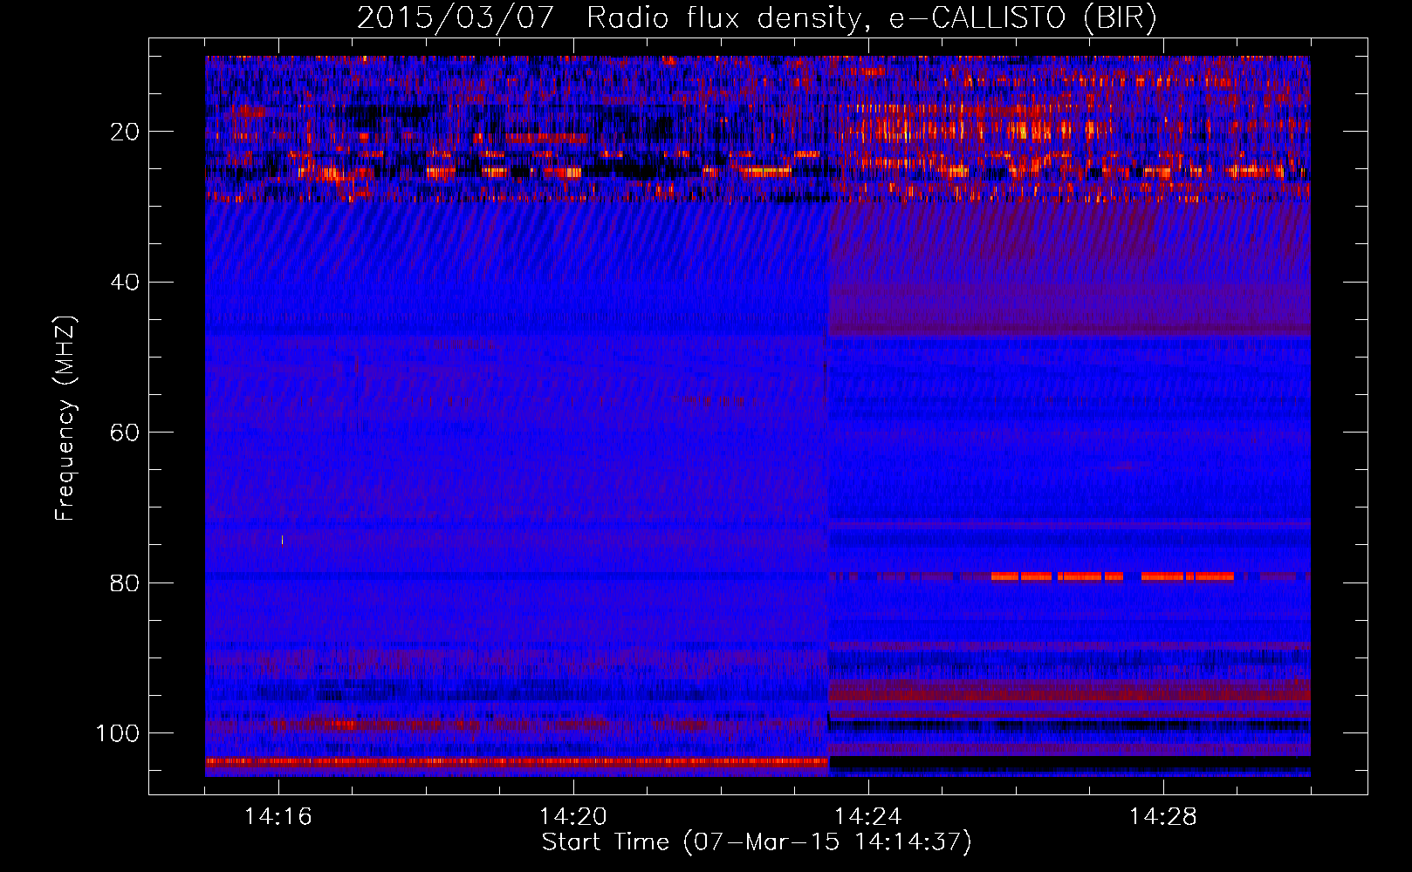
Task: Click the bright orange emission band near 80 MHz
Action: [1113, 576]
